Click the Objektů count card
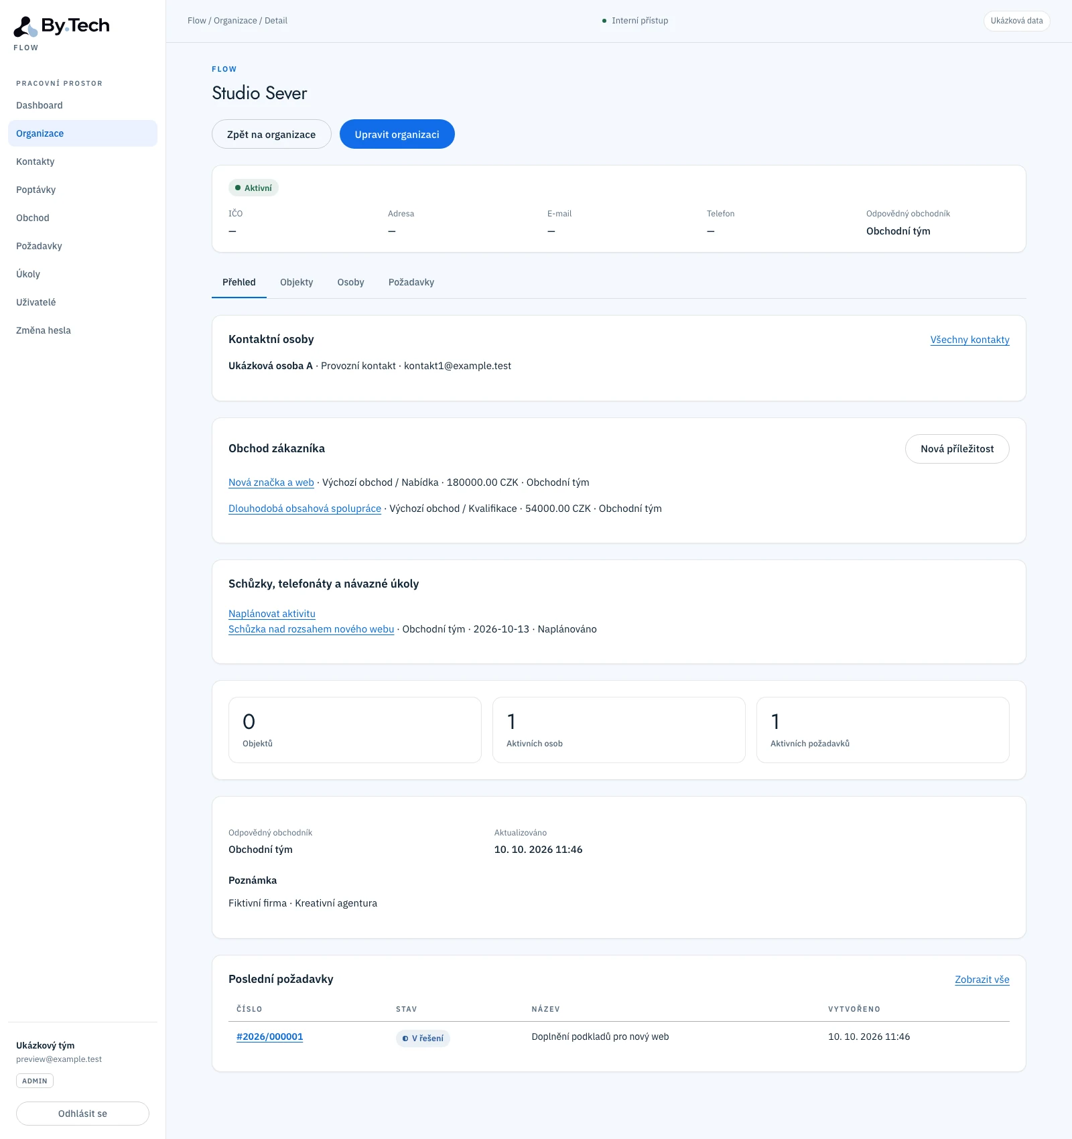Viewport: 1072px width, 1139px height. [355, 730]
